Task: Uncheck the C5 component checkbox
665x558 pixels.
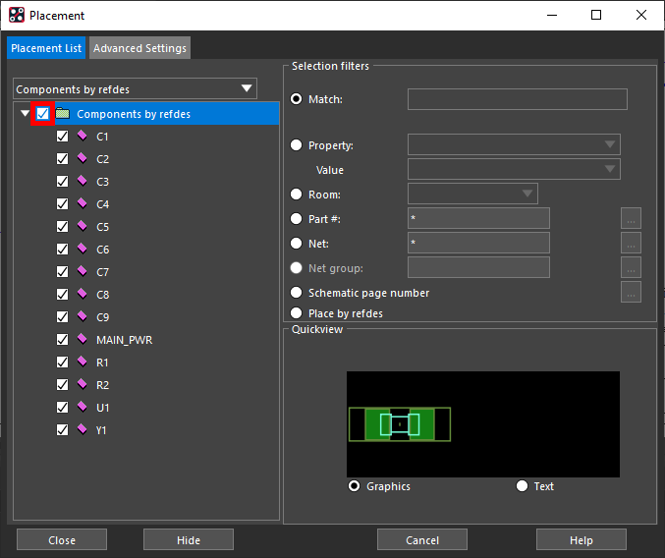Action: point(62,226)
